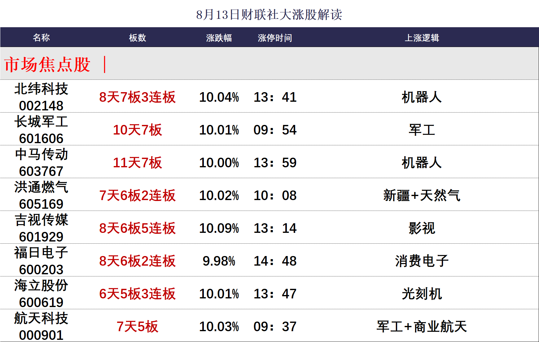Select limit-up time 13:41
The width and height of the screenshot is (539, 342).
(275, 97)
